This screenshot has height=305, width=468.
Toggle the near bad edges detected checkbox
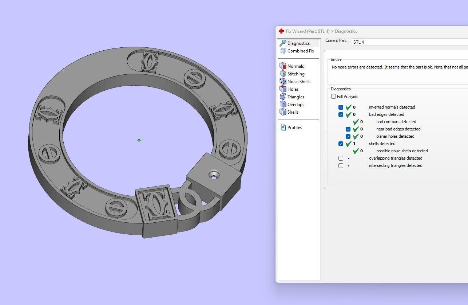[348, 129]
